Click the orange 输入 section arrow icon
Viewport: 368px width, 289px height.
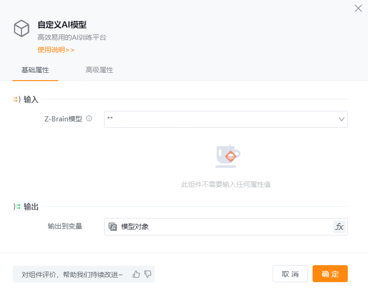pyautogui.click(x=16, y=99)
